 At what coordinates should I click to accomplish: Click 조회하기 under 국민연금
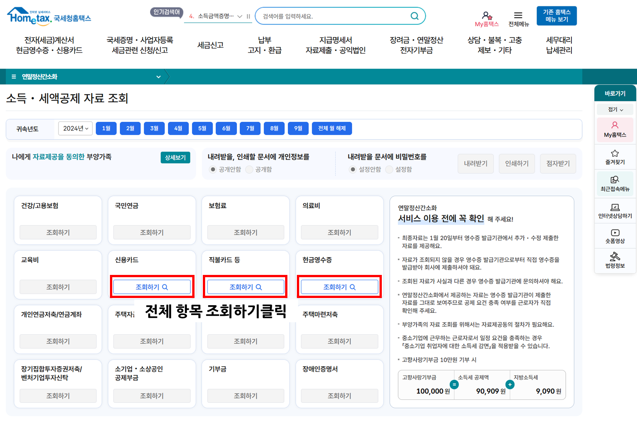(x=152, y=233)
